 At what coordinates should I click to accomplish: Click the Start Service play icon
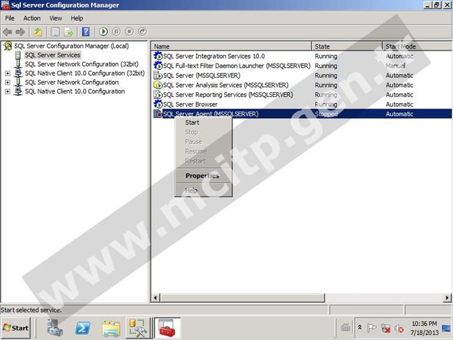pyautogui.click(x=104, y=32)
